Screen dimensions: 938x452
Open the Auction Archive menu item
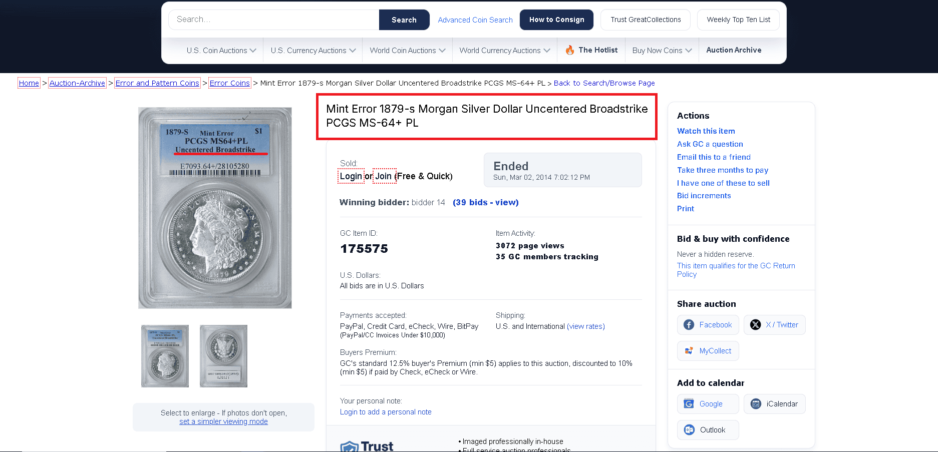coord(734,50)
